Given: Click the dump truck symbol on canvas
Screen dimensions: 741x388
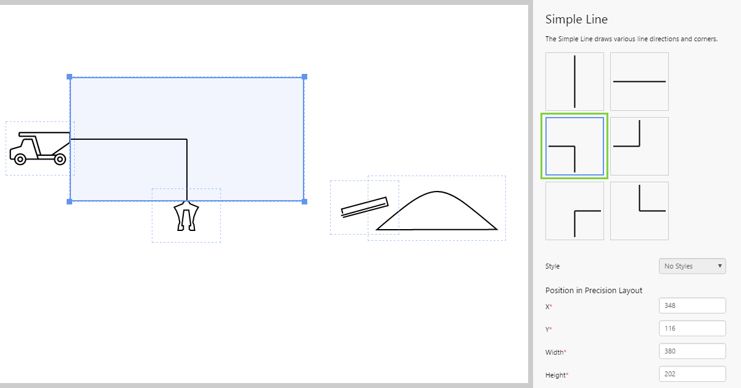Looking at the screenshot, I should click(38, 149).
